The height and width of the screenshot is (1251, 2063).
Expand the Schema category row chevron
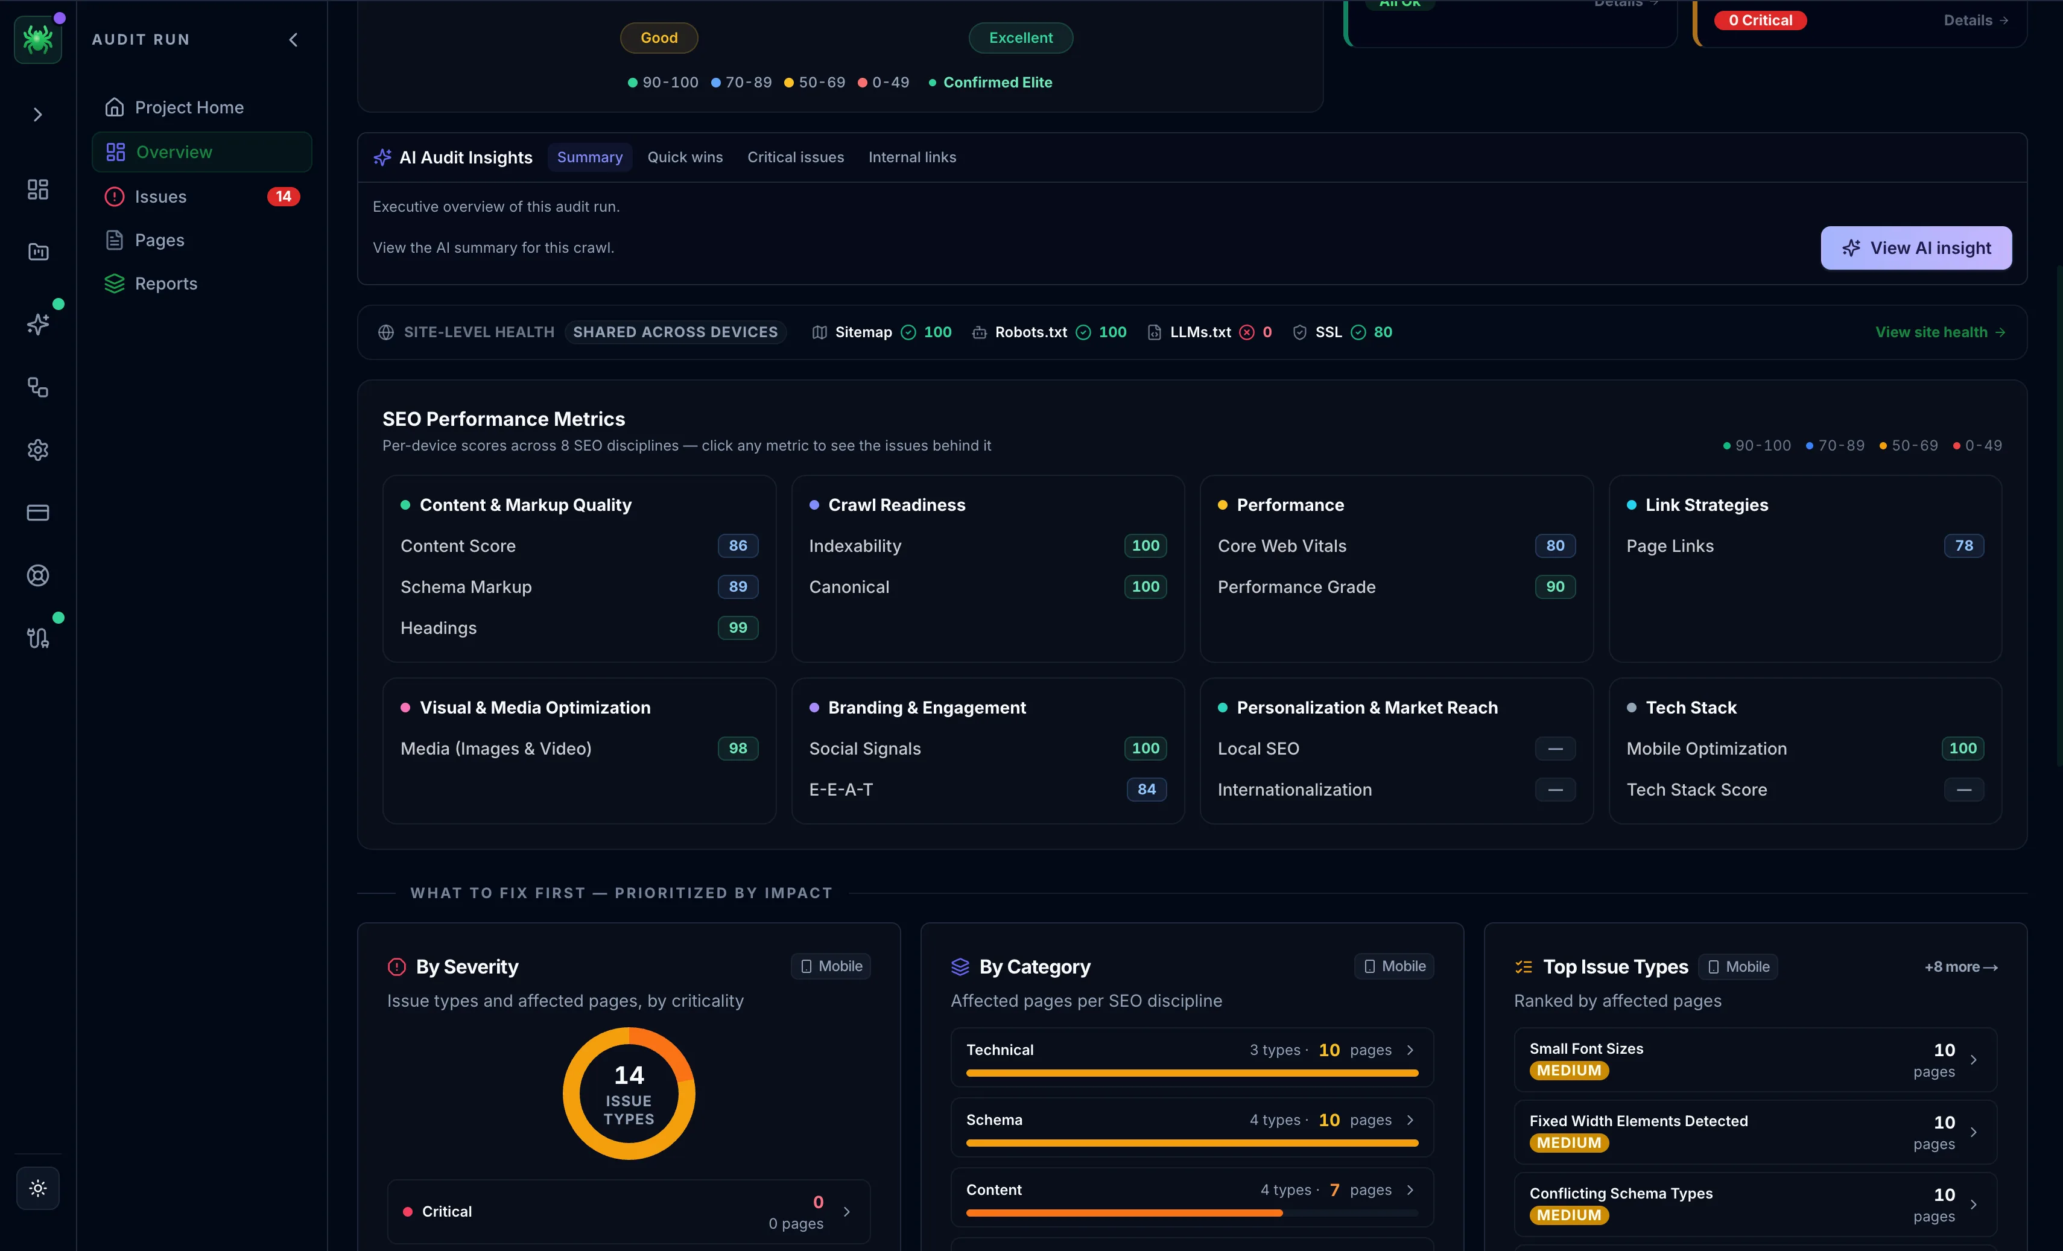click(x=1410, y=1120)
